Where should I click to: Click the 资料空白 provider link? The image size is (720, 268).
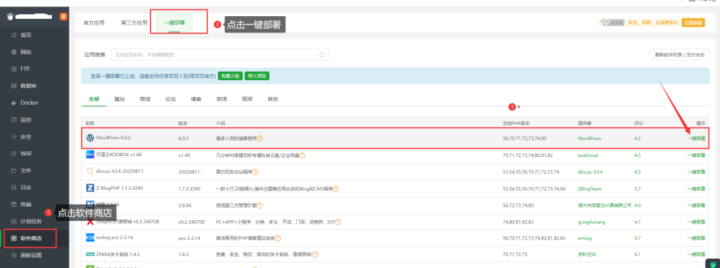(x=587, y=254)
